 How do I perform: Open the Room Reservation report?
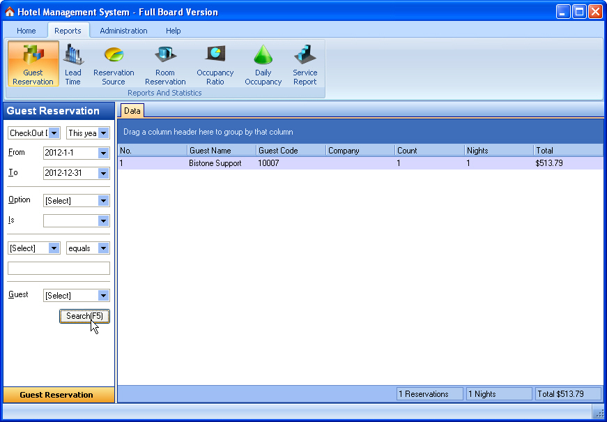(x=165, y=64)
